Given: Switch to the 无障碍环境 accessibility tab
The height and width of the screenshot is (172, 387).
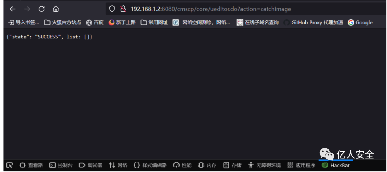Looking at the screenshot, I should point(264,165).
